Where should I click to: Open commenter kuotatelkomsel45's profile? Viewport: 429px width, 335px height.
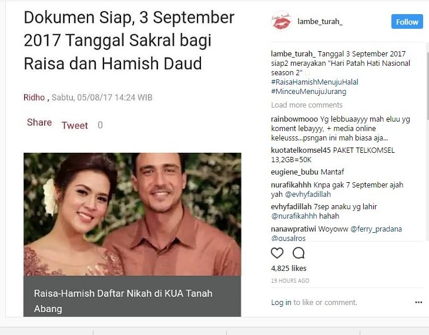(x=301, y=150)
